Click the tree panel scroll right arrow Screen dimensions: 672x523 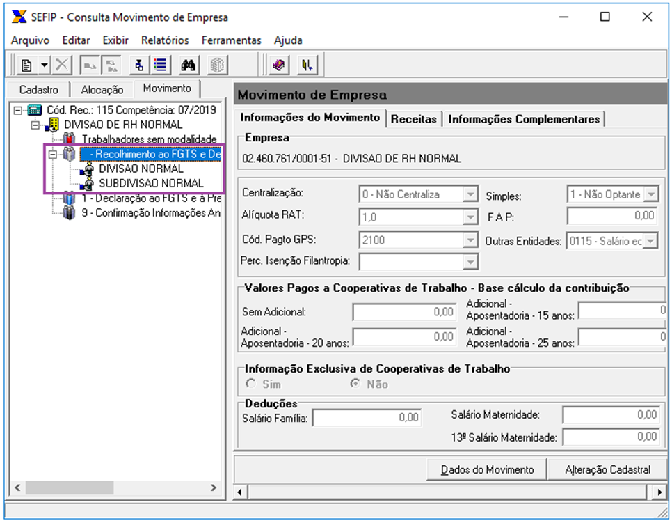(214, 487)
